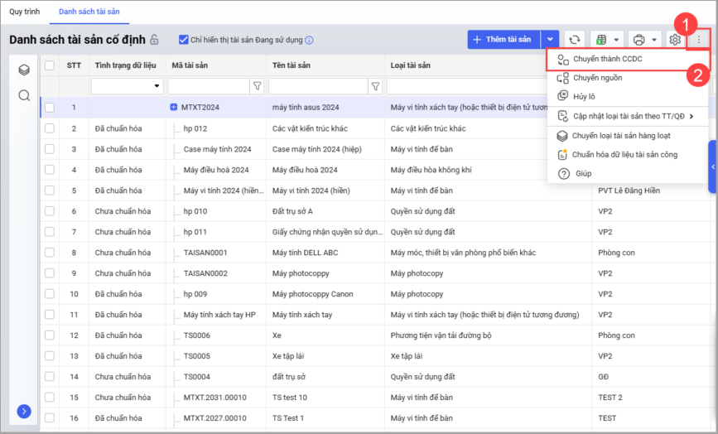718x434 pixels.
Task: Tick checkbox for row 16 MTXT.2027.00010
Action: tap(50, 418)
